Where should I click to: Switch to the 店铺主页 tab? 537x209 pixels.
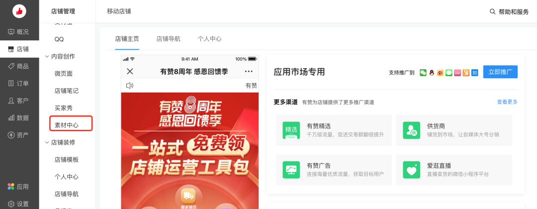pyautogui.click(x=127, y=39)
